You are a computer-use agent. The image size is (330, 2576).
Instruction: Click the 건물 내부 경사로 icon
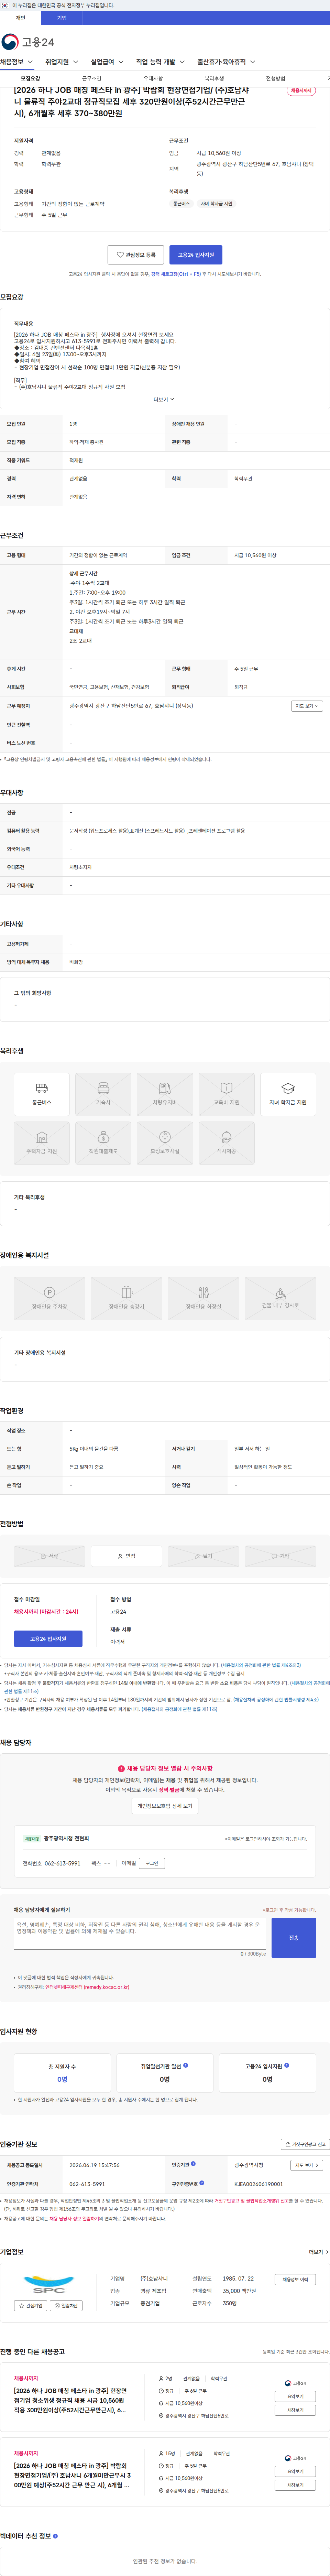[280, 1299]
